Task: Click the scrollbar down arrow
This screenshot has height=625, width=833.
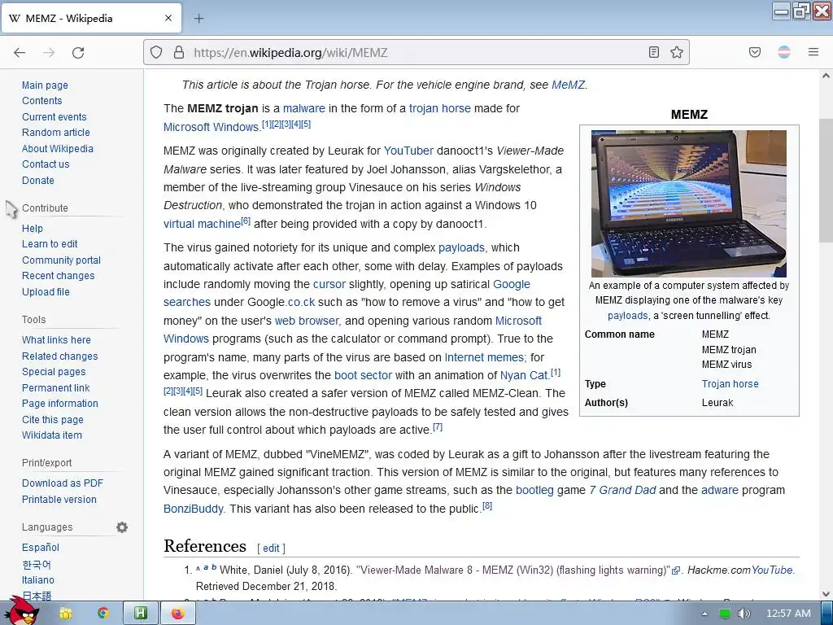Action: (x=826, y=594)
